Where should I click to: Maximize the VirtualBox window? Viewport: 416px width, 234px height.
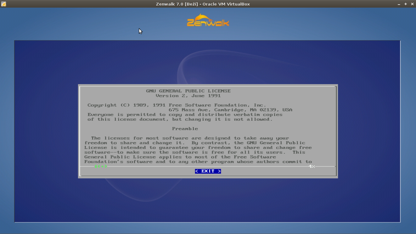tap(406, 4)
